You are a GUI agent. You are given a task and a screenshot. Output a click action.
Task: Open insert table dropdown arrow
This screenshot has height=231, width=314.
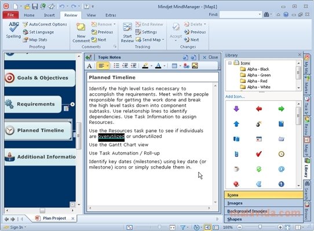click(180, 65)
